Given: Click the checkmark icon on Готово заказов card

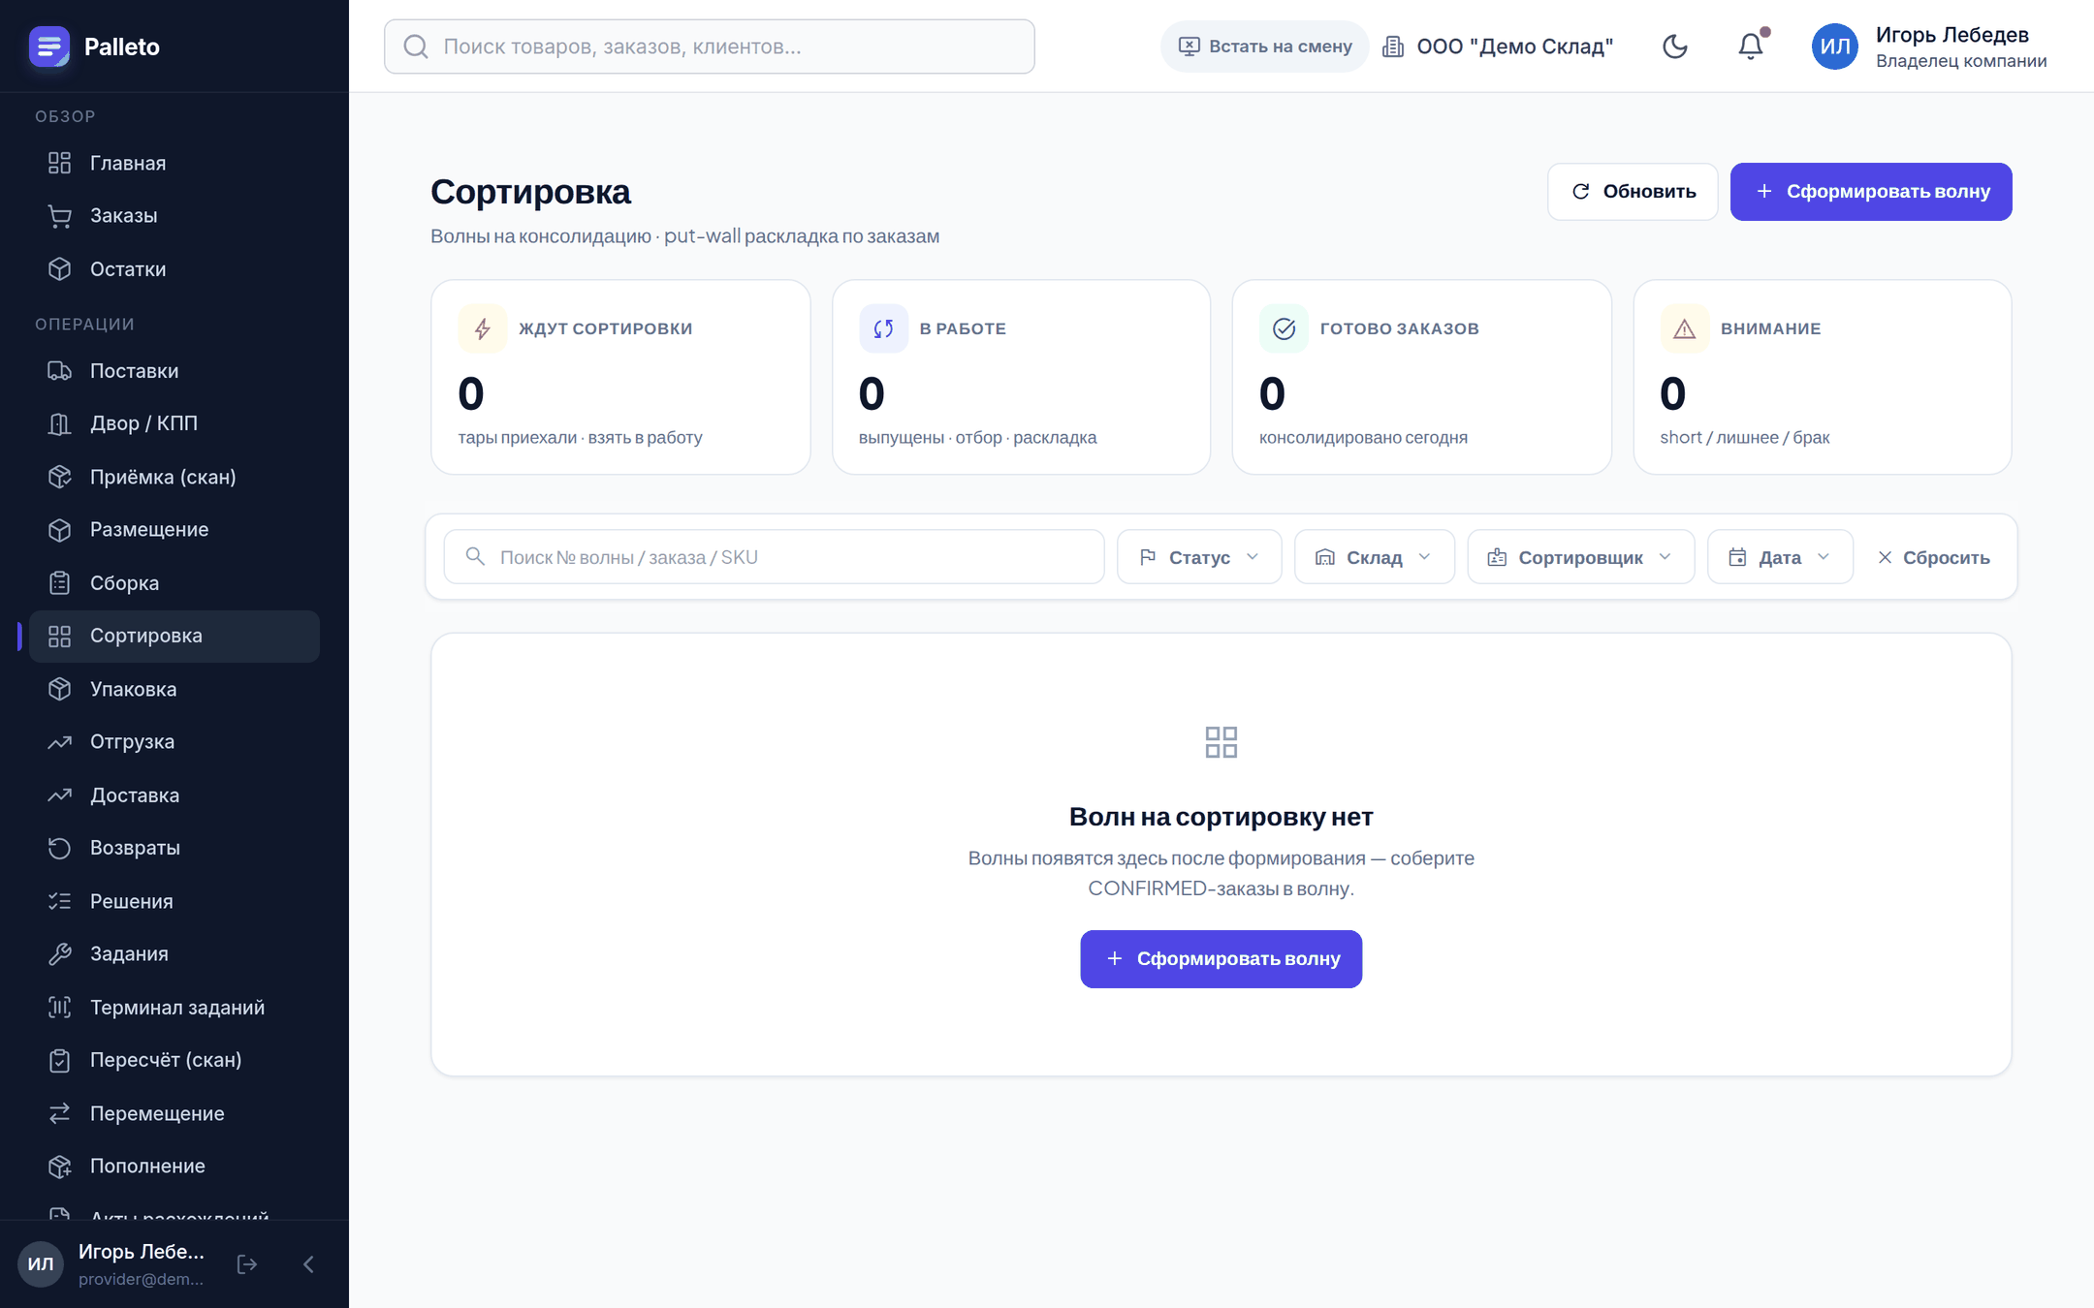Looking at the screenshot, I should (1284, 328).
